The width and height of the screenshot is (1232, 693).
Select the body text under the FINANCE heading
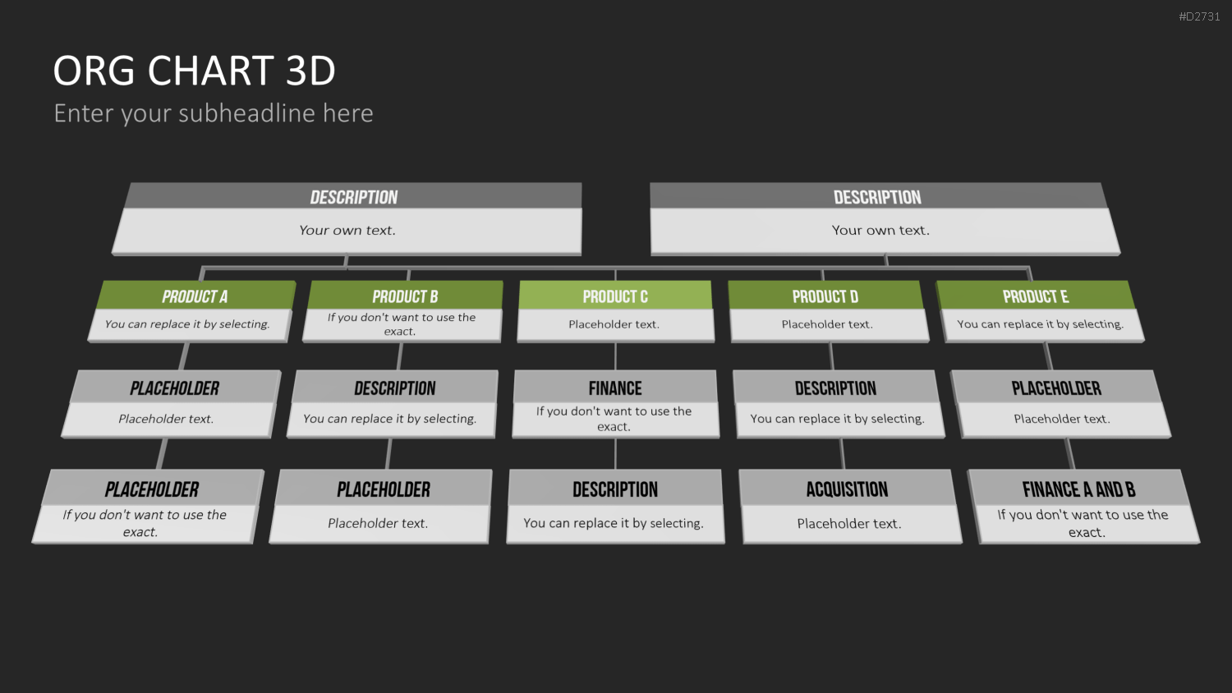pos(614,419)
